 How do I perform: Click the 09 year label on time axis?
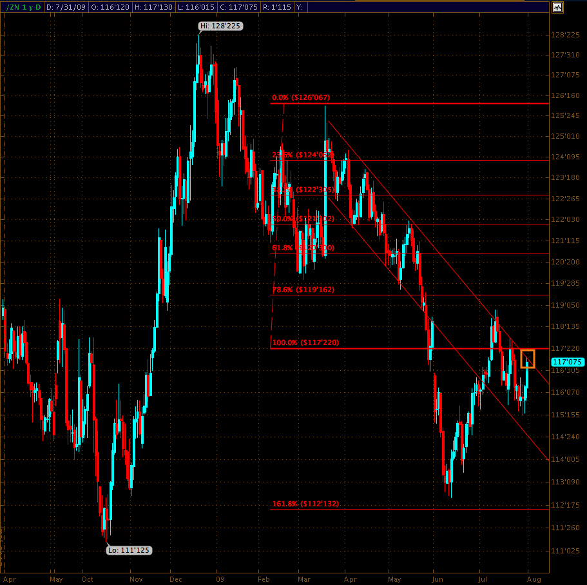coord(220,579)
